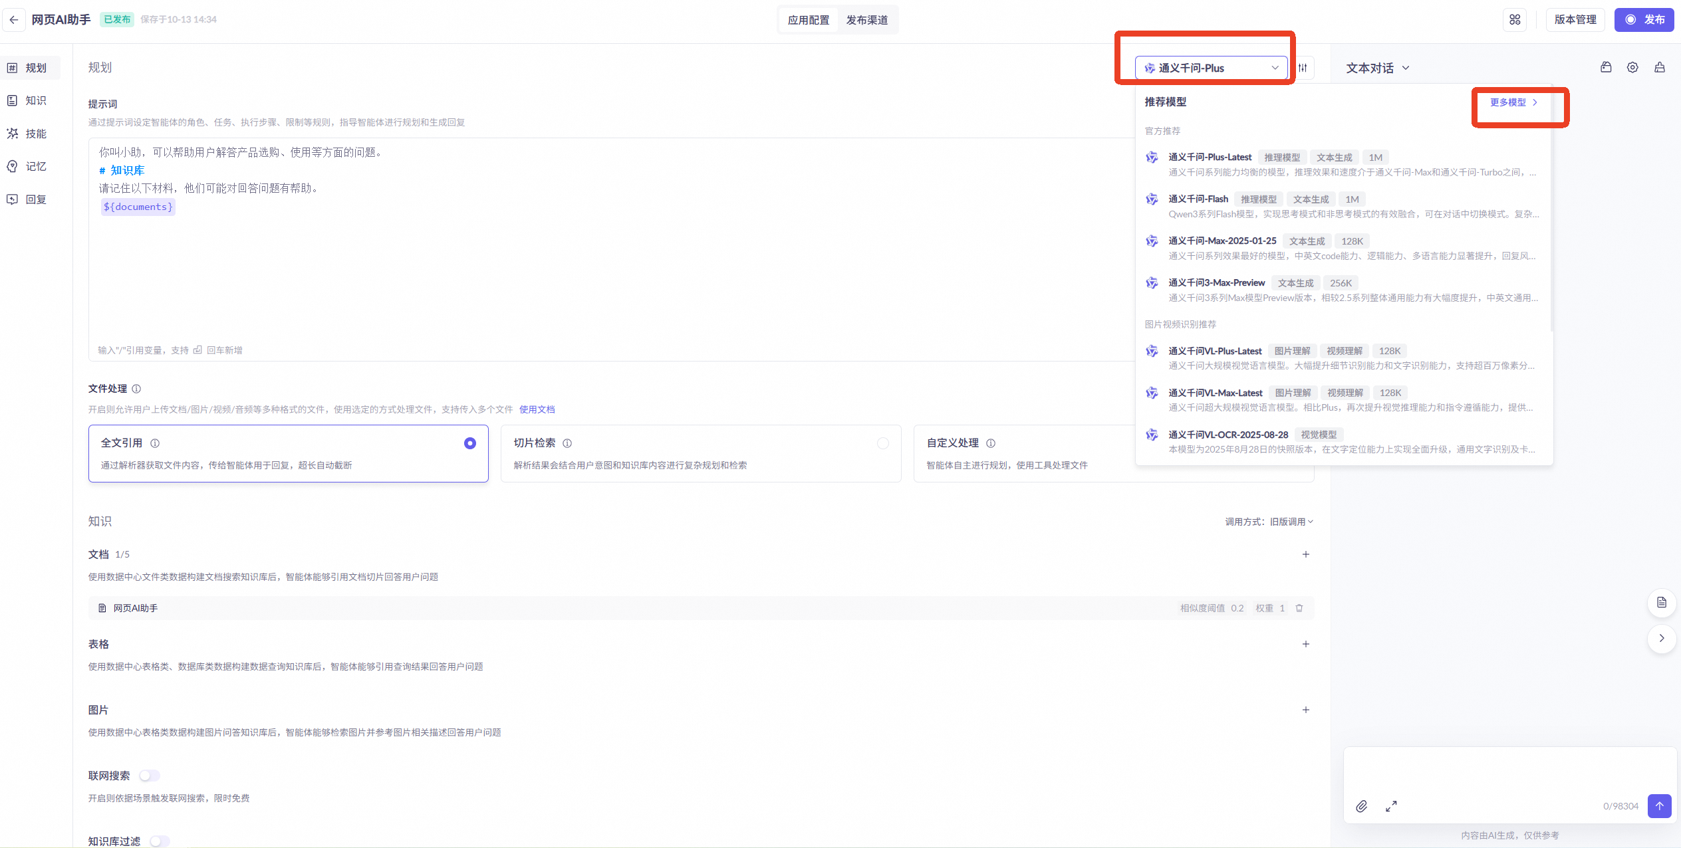Click the attachment paperclip icon
Viewport: 1681px width, 848px height.
(1362, 806)
